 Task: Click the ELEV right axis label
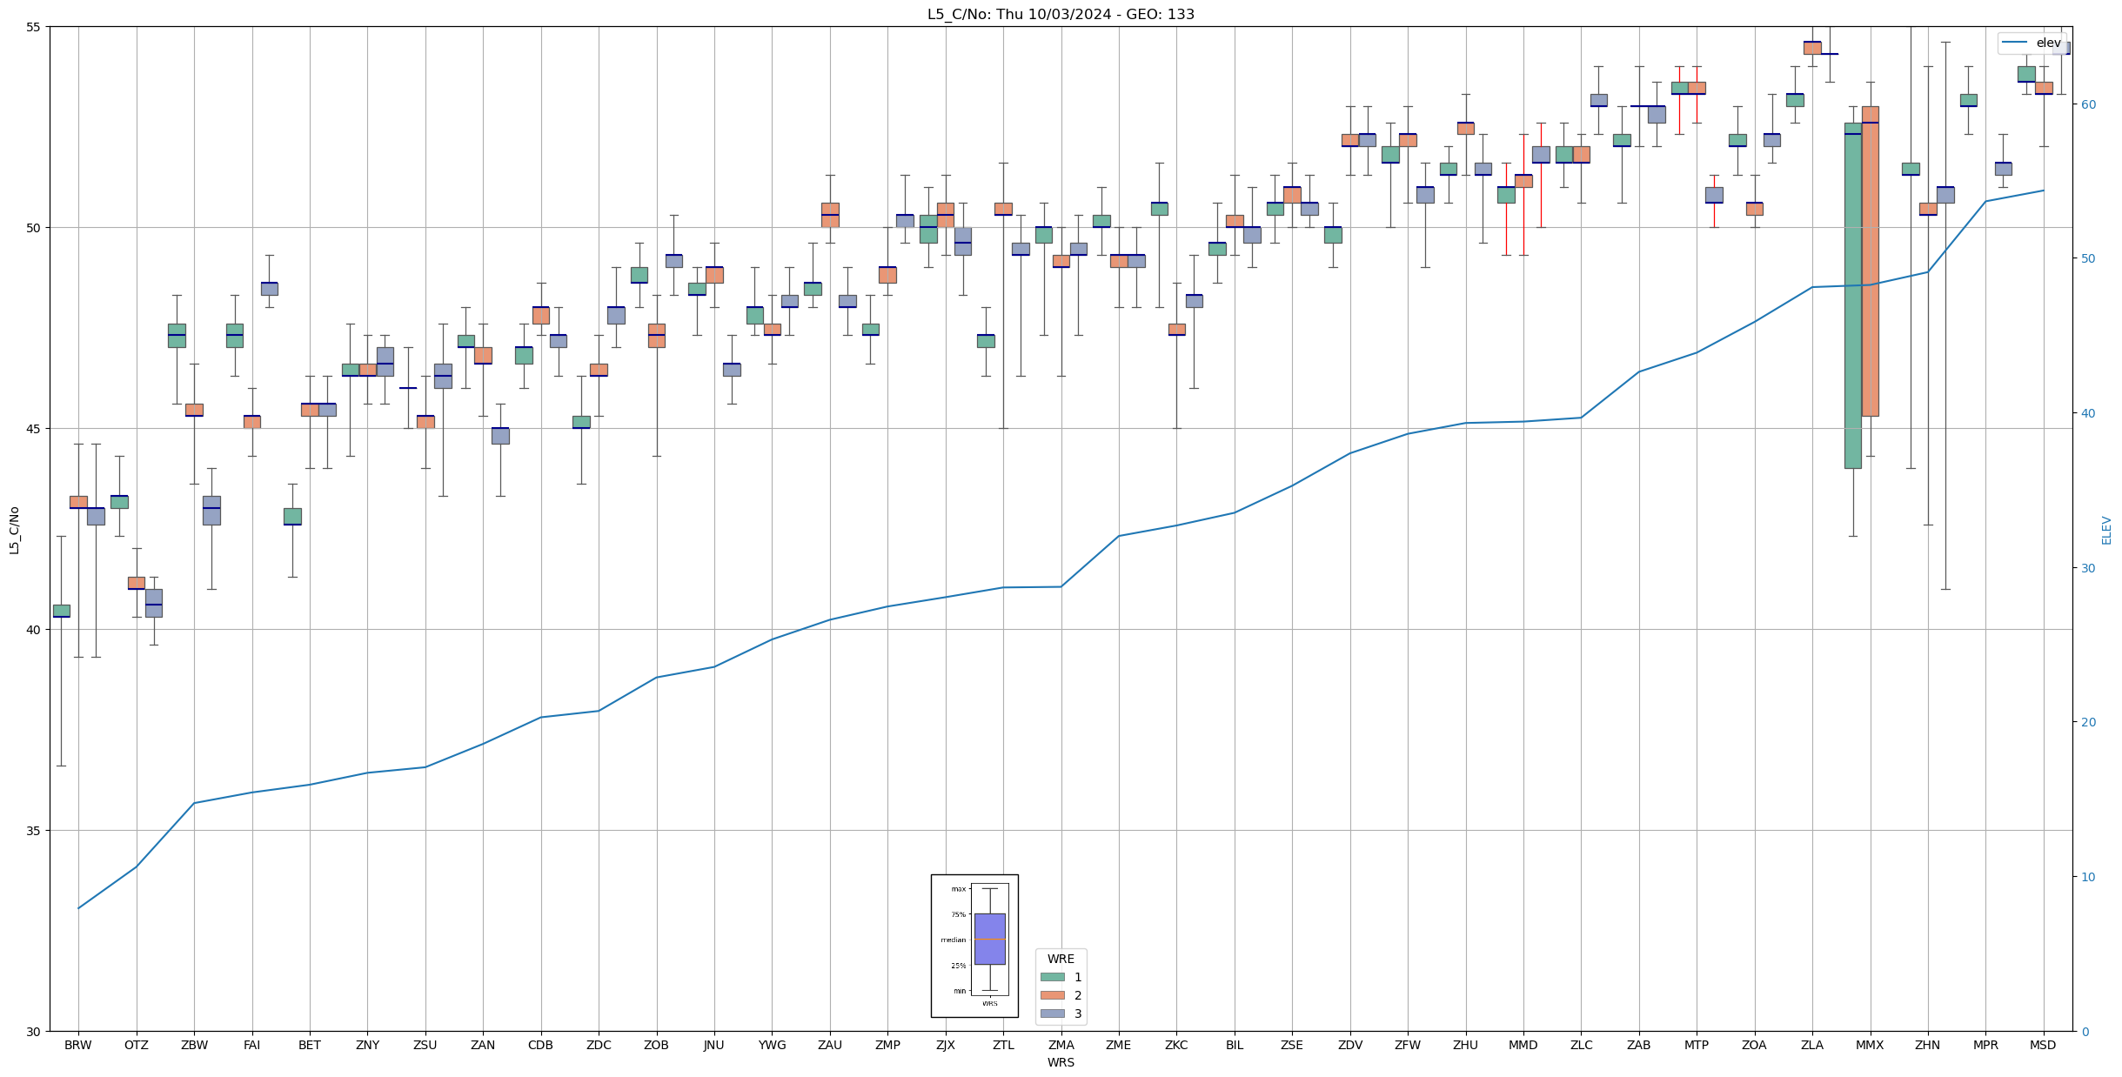point(2106,529)
